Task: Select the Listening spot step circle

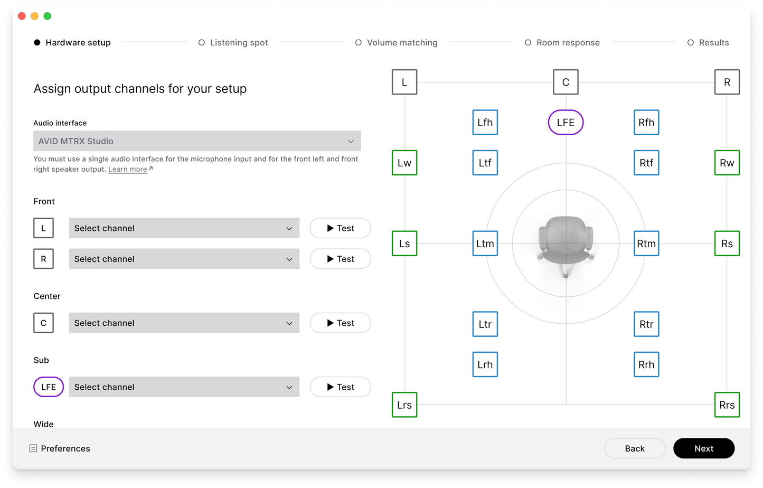Action: [202, 42]
